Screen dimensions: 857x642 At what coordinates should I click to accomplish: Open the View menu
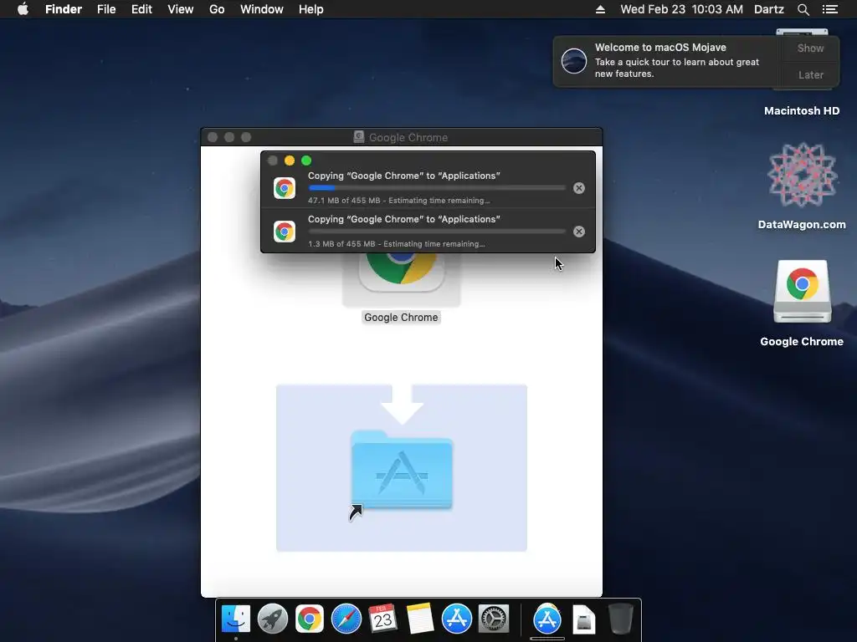click(x=181, y=9)
